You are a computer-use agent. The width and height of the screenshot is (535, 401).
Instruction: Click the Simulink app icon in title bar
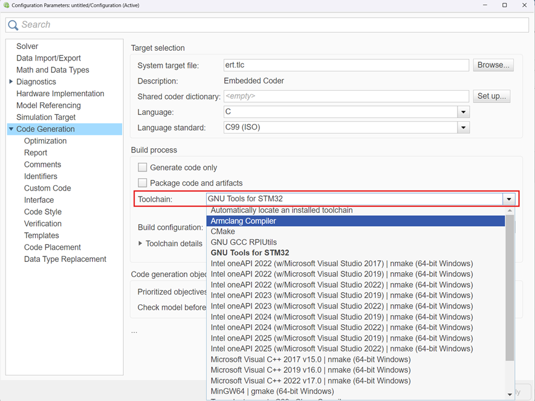pyautogui.click(x=7, y=5)
